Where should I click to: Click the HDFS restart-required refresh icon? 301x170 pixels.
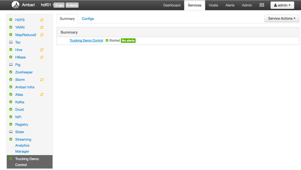coord(42,20)
